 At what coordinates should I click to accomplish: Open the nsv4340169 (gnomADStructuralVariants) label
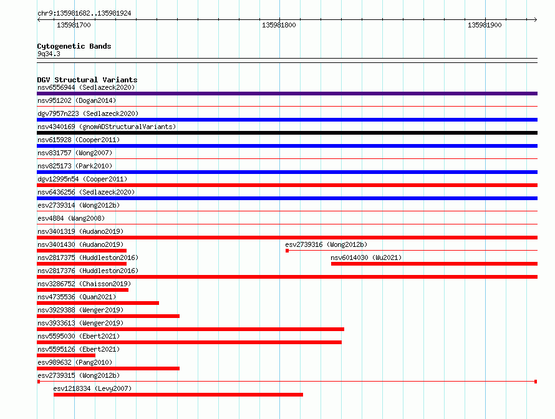107,127
